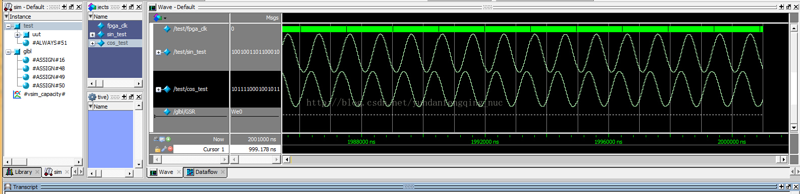Click the sim tab strip right arrow
The height and width of the screenshot is (194, 800).
80,172
